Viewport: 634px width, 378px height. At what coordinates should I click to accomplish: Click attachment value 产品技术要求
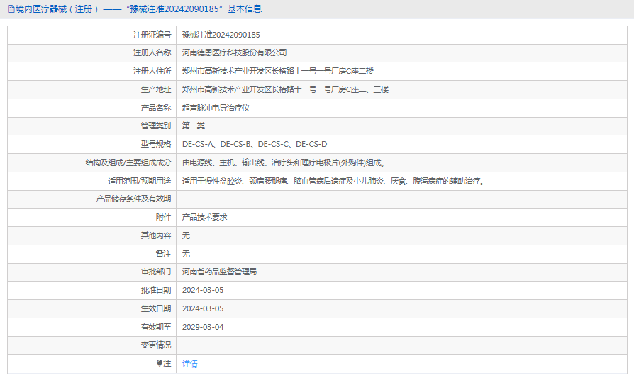pyautogui.click(x=204, y=217)
